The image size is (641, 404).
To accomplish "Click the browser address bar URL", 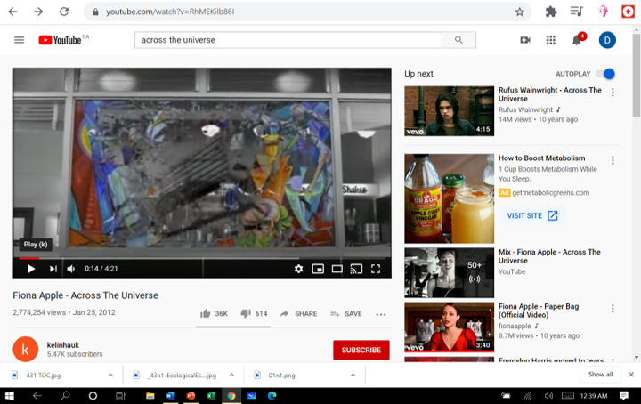I will pos(170,12).
